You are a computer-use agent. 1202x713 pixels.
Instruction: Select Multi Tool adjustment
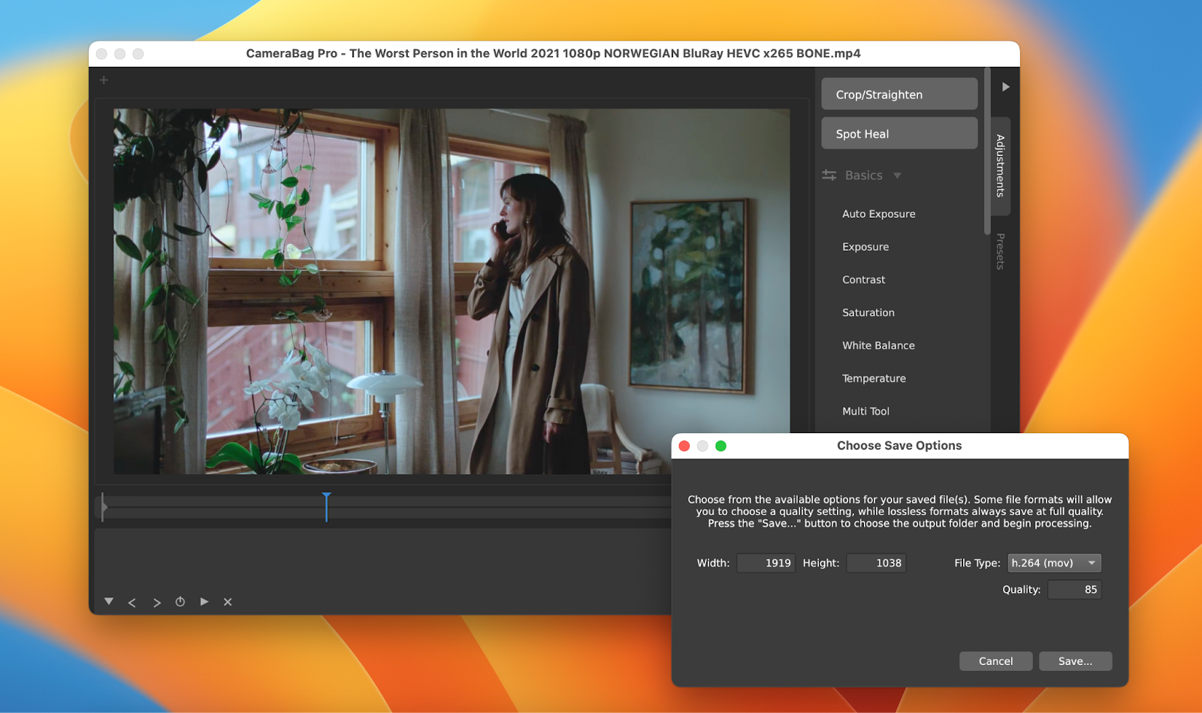coord(865,411)
